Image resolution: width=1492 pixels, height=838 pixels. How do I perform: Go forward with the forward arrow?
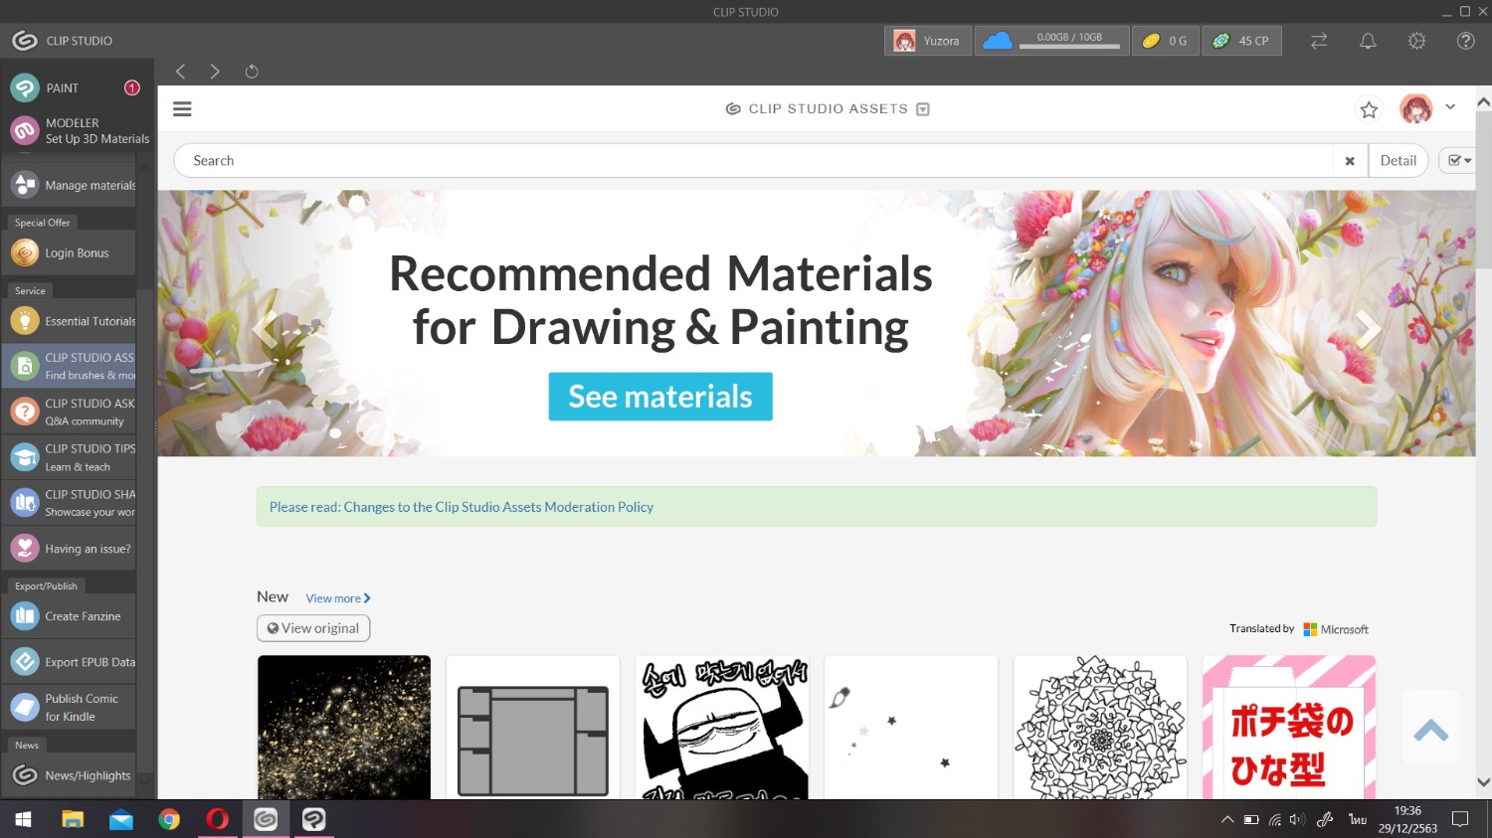215,72
